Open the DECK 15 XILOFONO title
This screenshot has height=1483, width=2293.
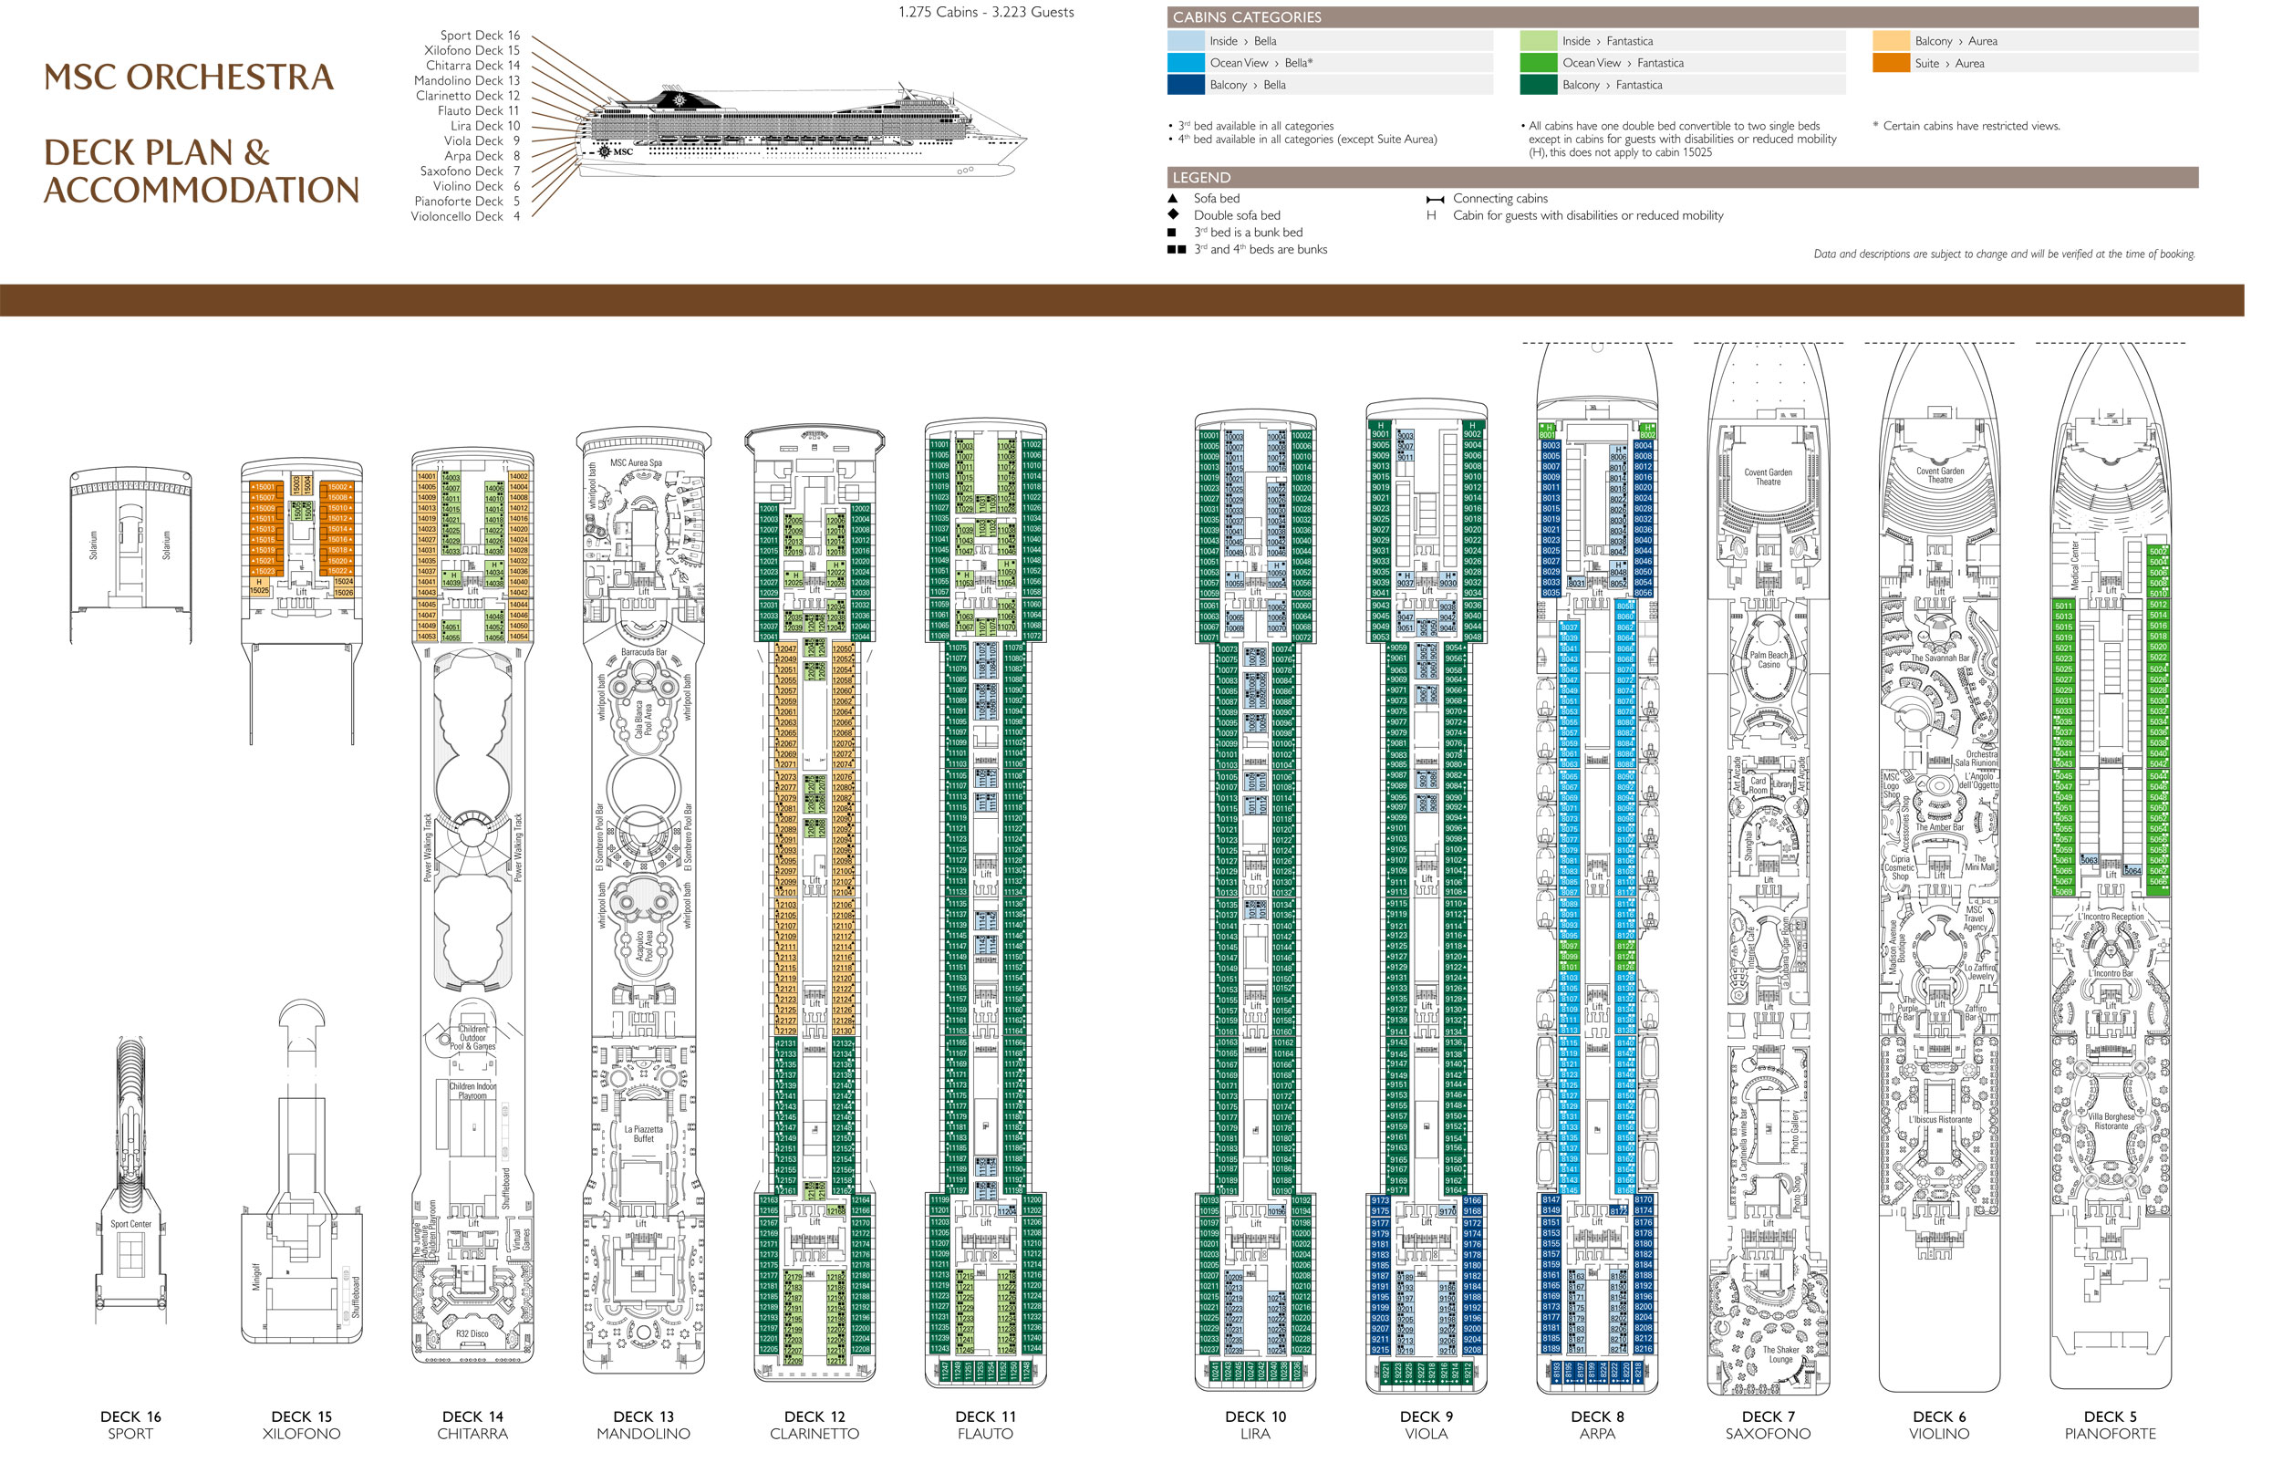tap(301, 1426)
